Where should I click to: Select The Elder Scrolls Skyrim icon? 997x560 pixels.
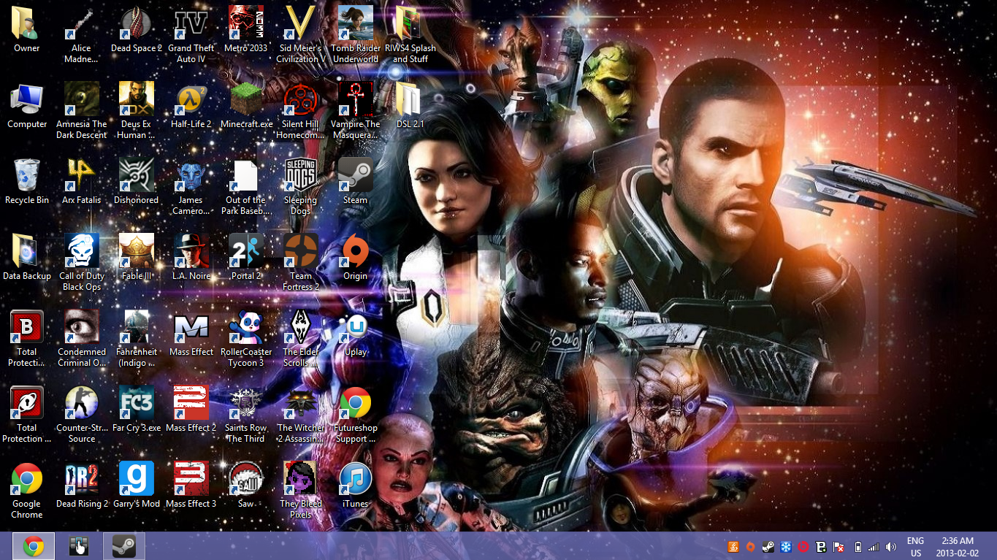[301, 340]
